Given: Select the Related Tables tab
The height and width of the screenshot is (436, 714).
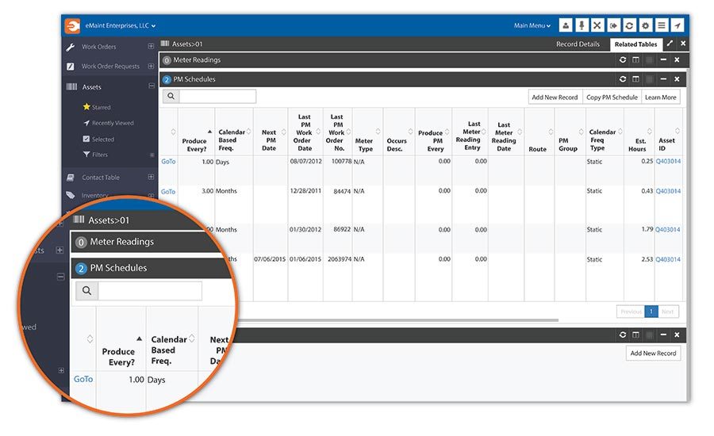Looking at the screenshot, I should click(635, 44).
